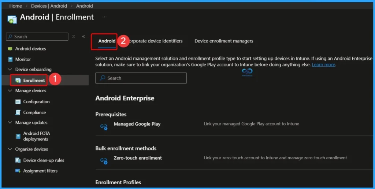Select Android FOTA deployments in sidebar

[37, 136]
